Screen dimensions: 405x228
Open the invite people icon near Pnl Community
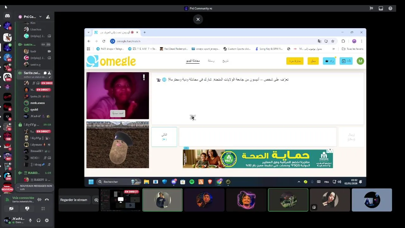tap(48, 17)
